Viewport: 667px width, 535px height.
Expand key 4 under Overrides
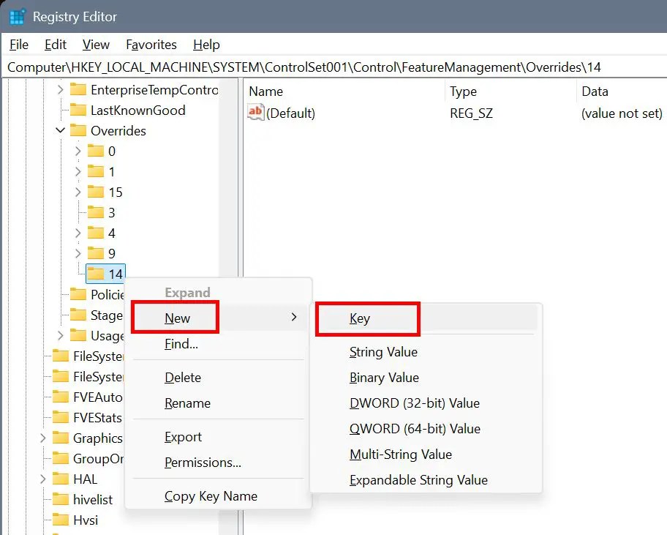(x=78, y=233)
